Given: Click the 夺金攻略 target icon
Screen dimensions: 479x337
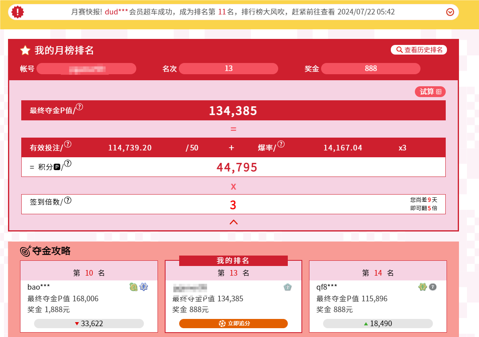Looking at the screenshot, I should coord(26,251).
